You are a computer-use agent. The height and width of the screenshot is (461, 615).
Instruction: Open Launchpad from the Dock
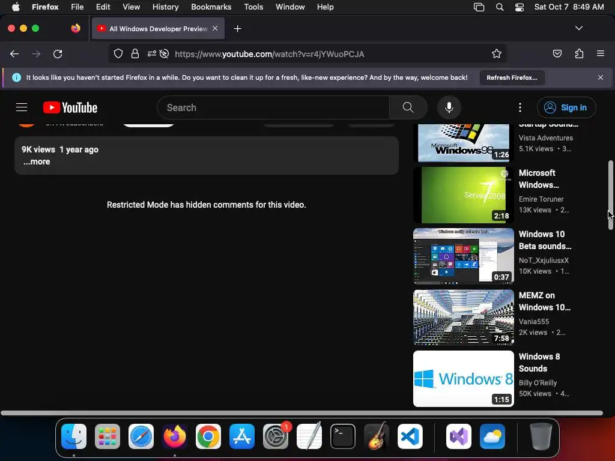pyautogui.click(x=108, y=436)
